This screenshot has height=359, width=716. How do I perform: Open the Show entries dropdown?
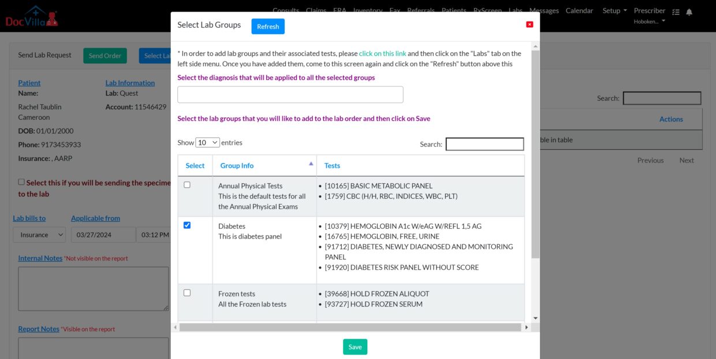(207, 142)
